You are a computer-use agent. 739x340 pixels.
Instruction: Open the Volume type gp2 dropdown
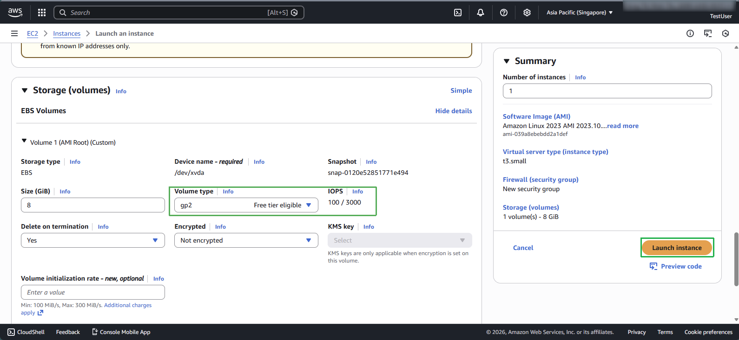tap(246, 205)
